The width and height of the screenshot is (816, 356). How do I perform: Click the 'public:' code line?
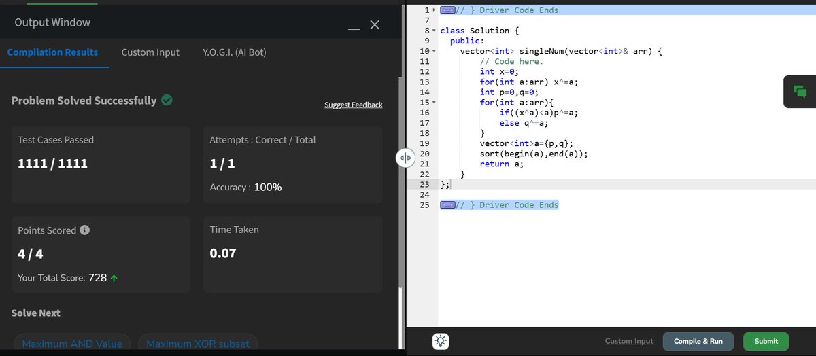[x=467, y=41]
